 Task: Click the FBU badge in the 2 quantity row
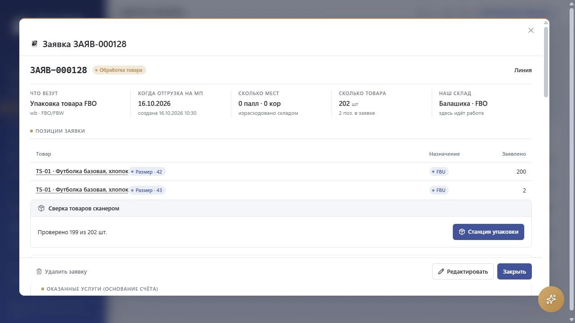coord(439,190)
